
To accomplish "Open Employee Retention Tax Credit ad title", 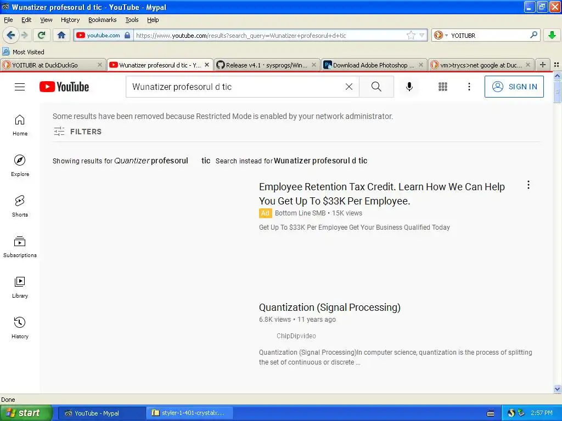I will (382, 194).
